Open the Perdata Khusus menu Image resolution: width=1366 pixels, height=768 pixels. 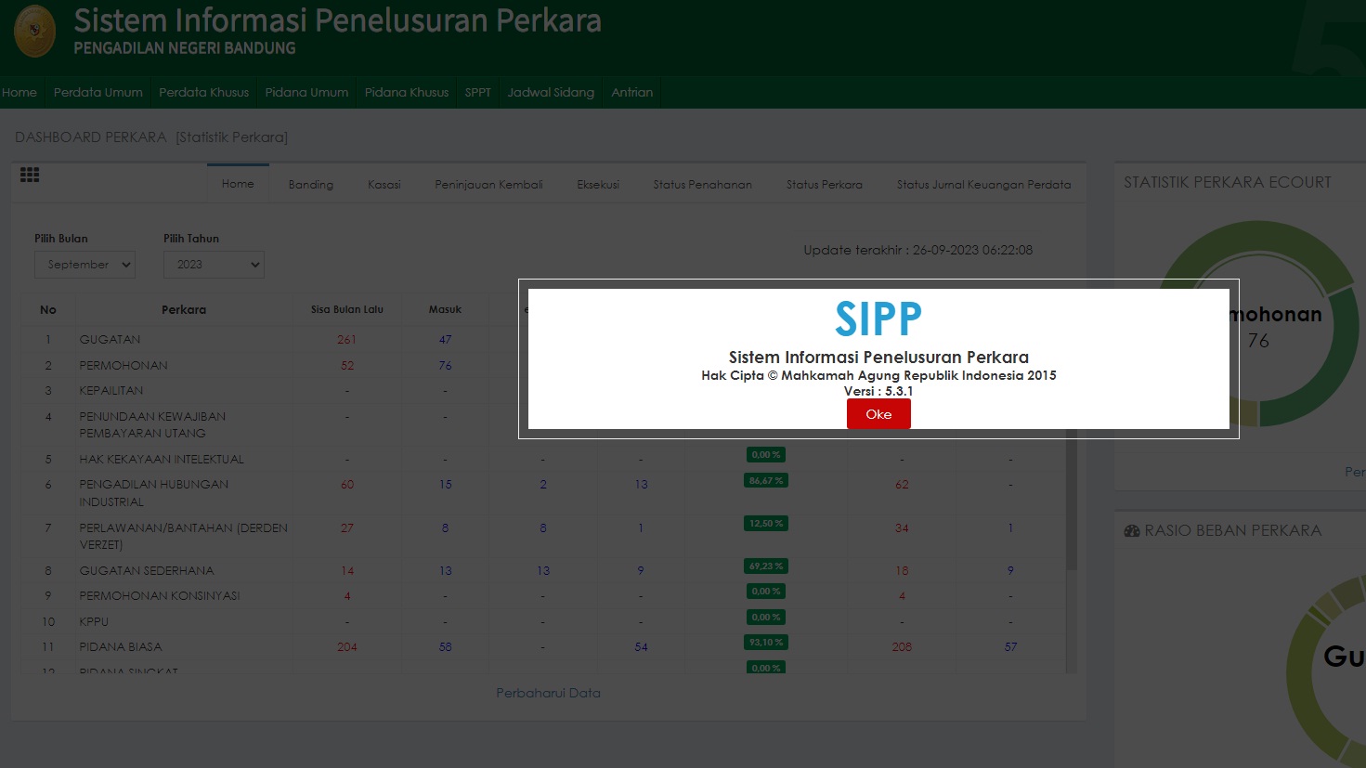[203, 92]
